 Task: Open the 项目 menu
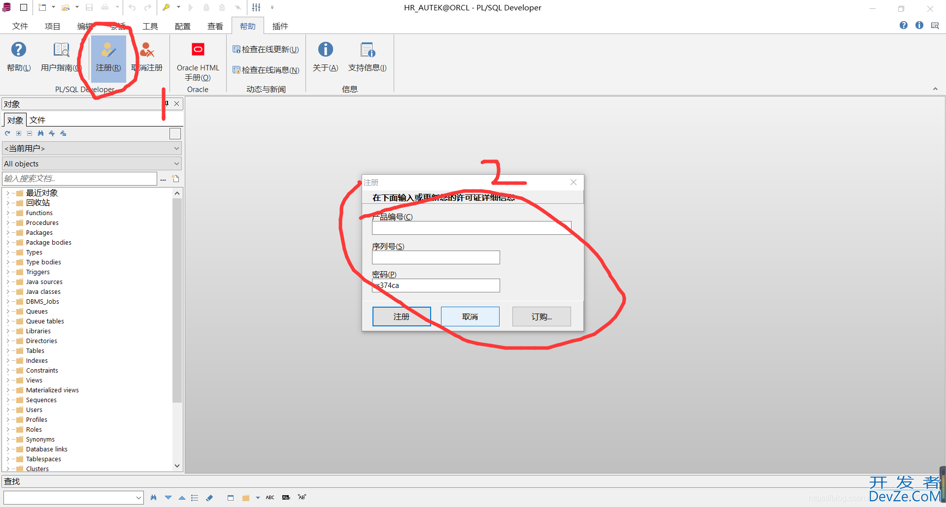(x=52, y=26)
